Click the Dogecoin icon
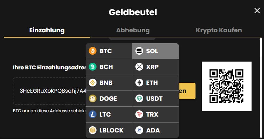The width and height of the screenshot is (264, 139). [92, 99]
